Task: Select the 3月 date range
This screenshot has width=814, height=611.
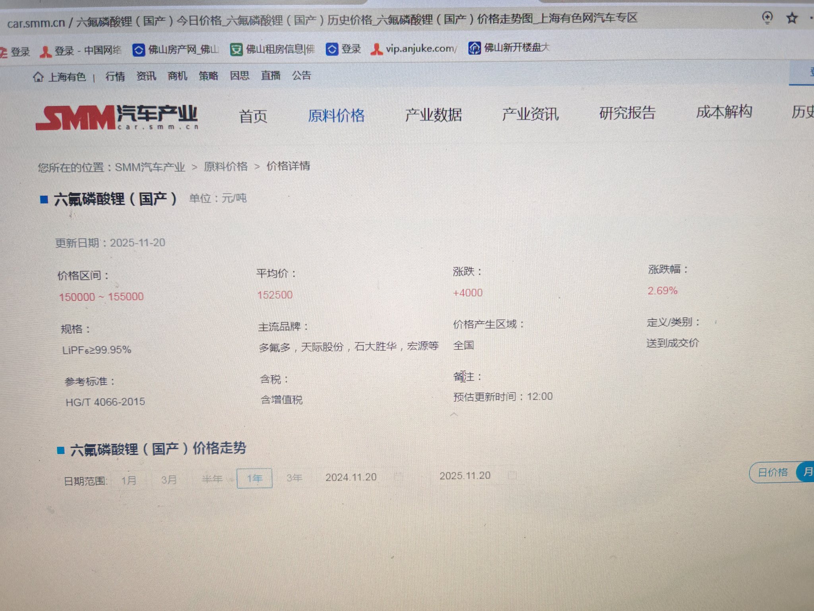Action: [169, 480]
